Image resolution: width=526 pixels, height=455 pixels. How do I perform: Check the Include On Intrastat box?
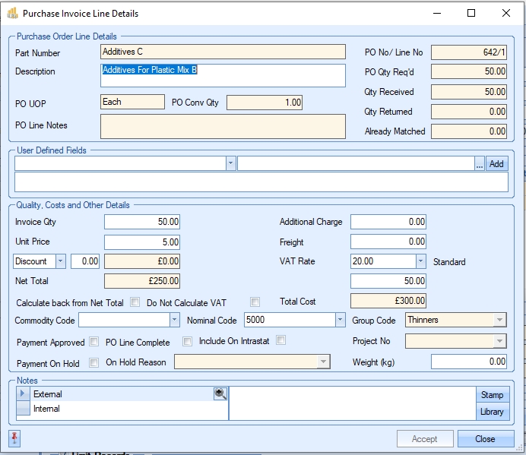[x=280, y=340]
